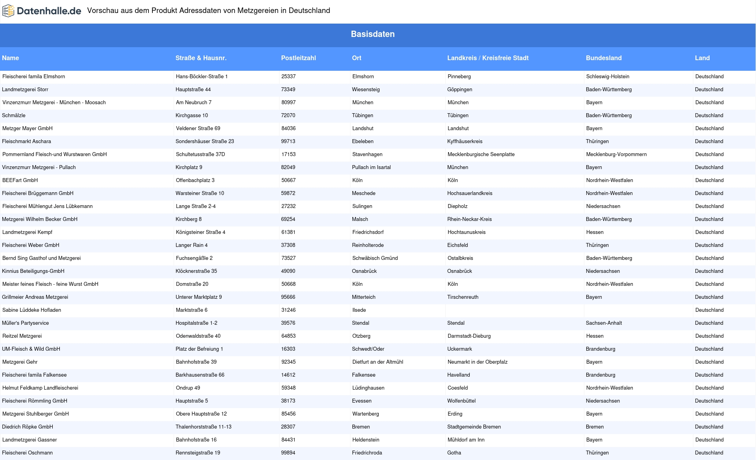Select Fleischerei famila Falkensee
Screen dimensions: 756x460
tap(34, 375)
